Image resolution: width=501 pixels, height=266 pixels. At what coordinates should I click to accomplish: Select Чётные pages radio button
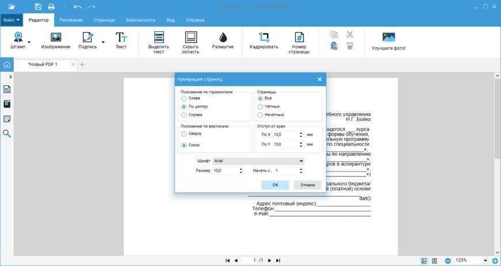[260, 106]
